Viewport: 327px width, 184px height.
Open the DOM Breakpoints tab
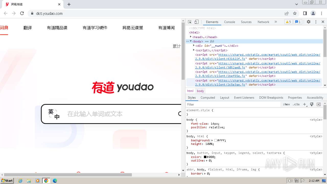(271, 98)
